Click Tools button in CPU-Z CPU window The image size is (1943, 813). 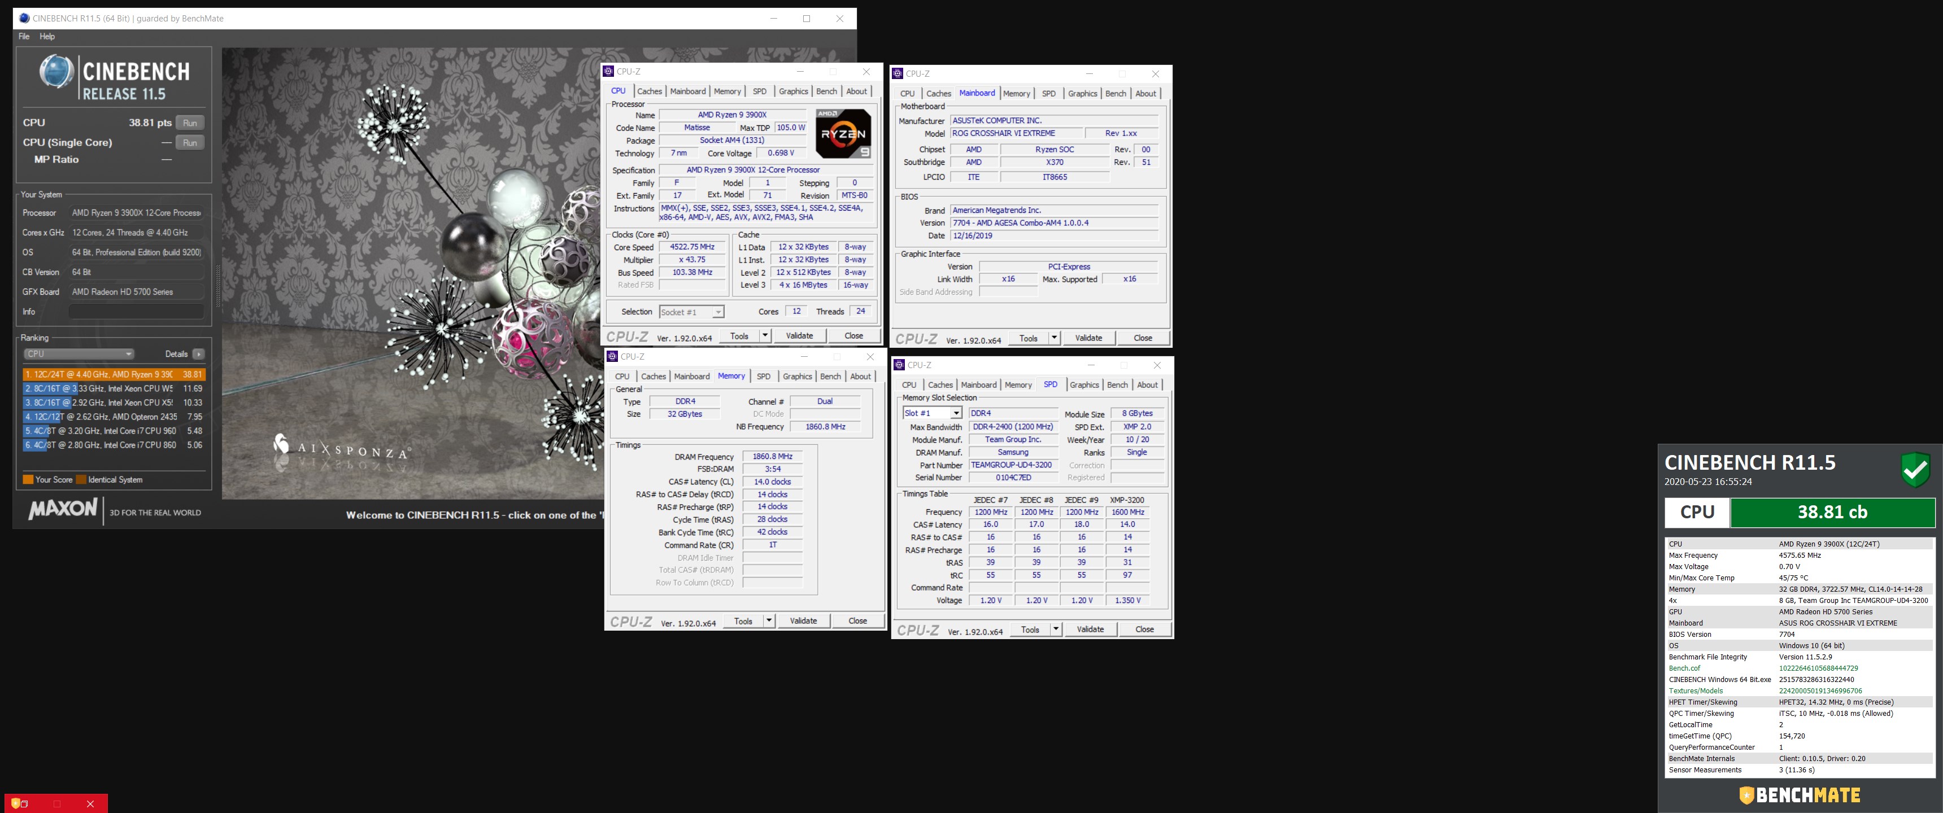[x=739, y=335]
